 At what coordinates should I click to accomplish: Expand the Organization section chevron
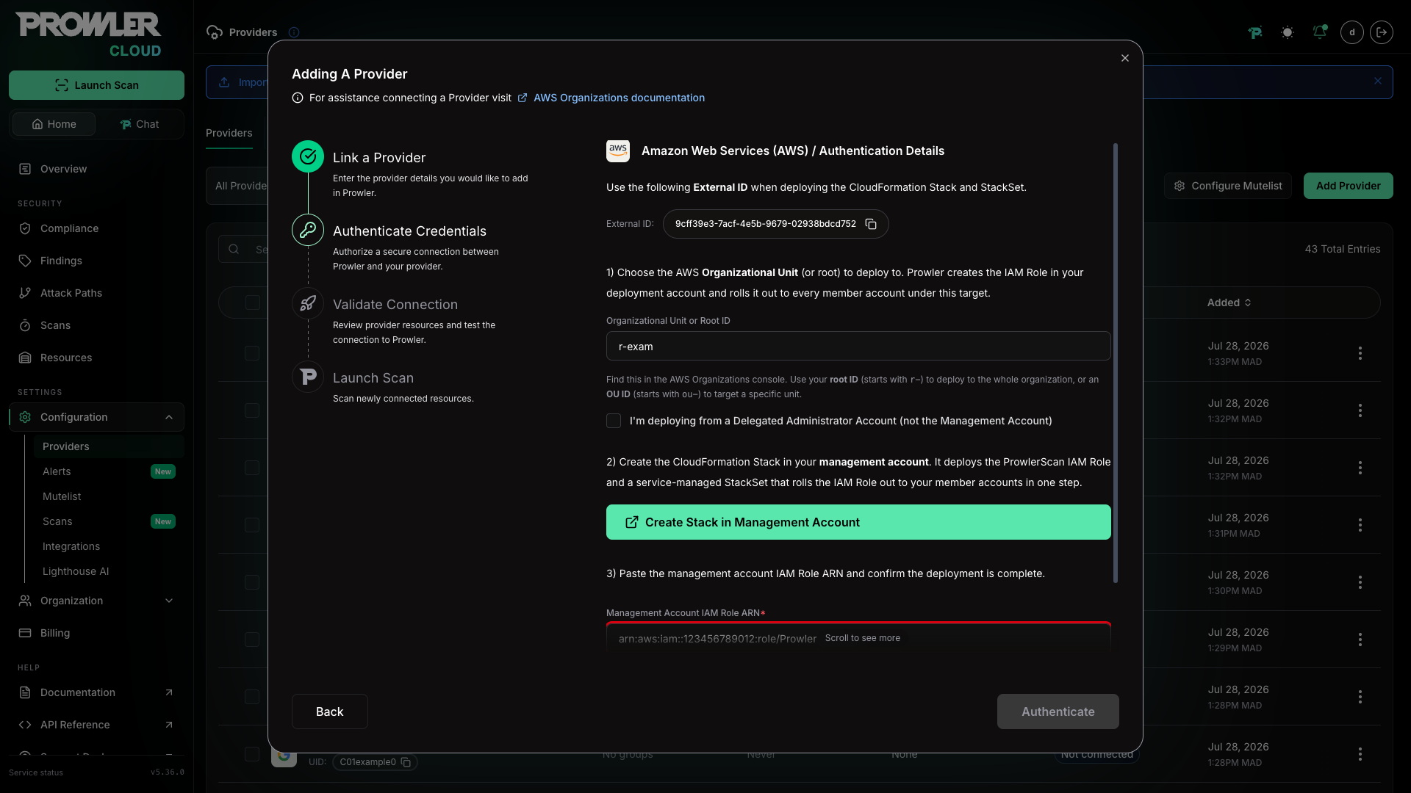click(169, 601)
